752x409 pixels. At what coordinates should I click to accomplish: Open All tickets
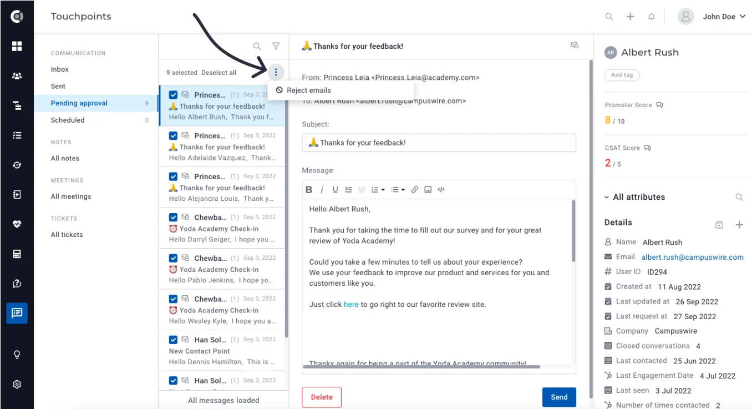coord(67,235)
